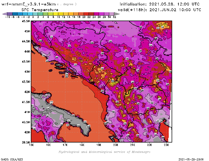Screen dimensions: 209x161
Task: Click the green swatch between 2 and 4
Action: coord(40,14)
